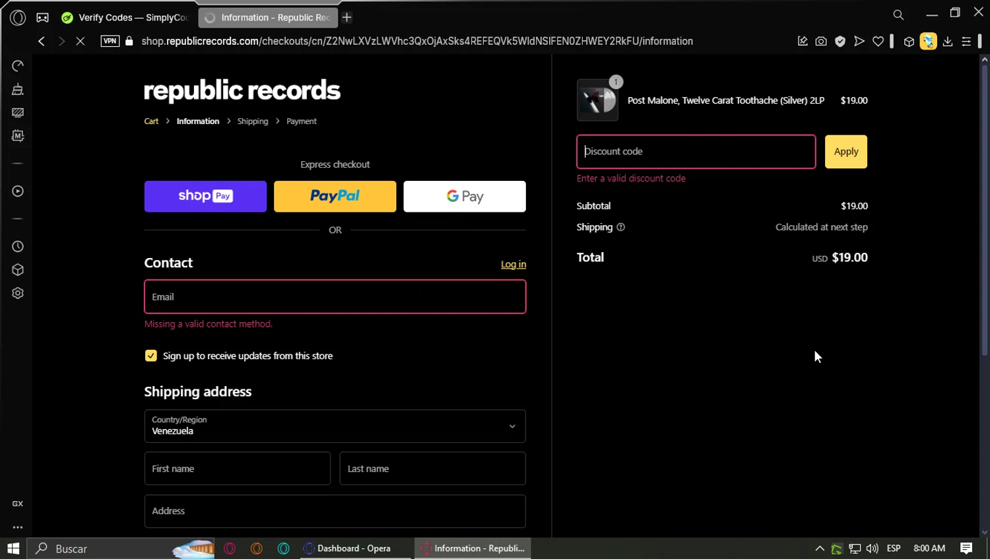990x559 pixels.
Task: Open the sidebar monitor panel icon
Action: coord(18,113)
